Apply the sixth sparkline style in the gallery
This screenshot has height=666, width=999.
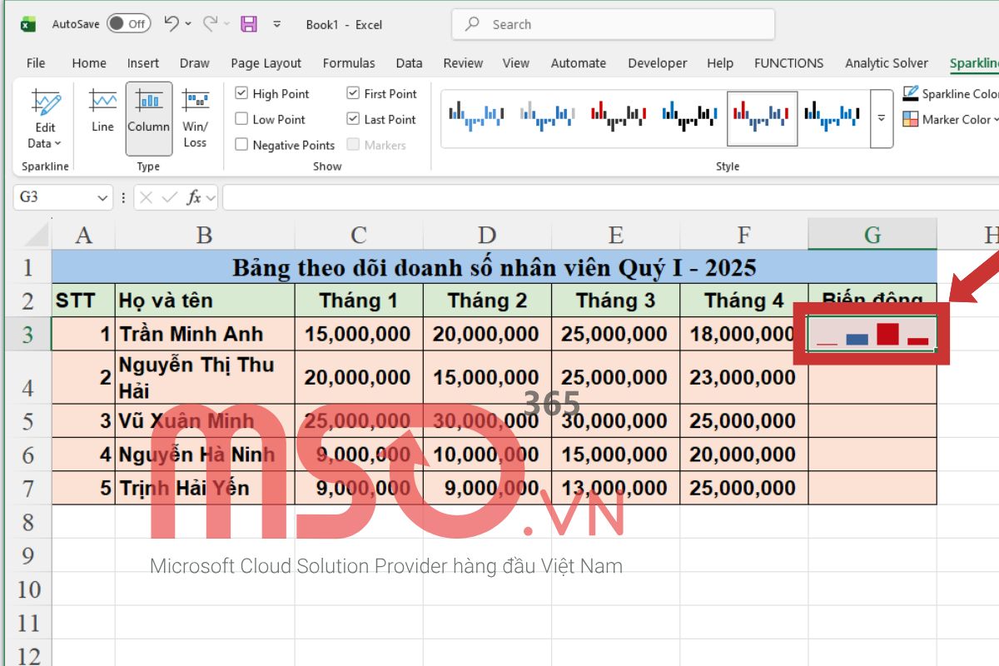833,117
